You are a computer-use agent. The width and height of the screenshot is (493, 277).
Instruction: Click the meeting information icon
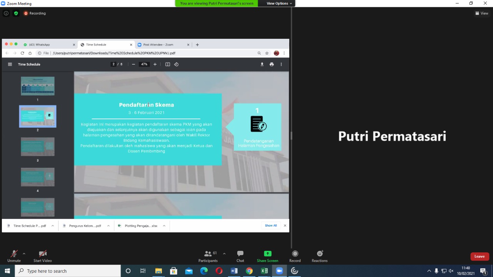tap(6, 13)
